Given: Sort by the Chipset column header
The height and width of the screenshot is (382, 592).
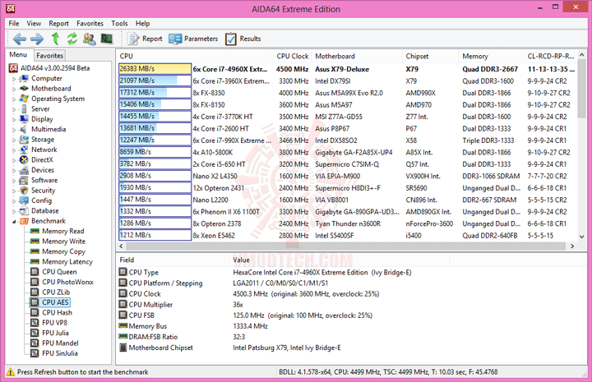Looking at the screenshot, I should point(430,56).
